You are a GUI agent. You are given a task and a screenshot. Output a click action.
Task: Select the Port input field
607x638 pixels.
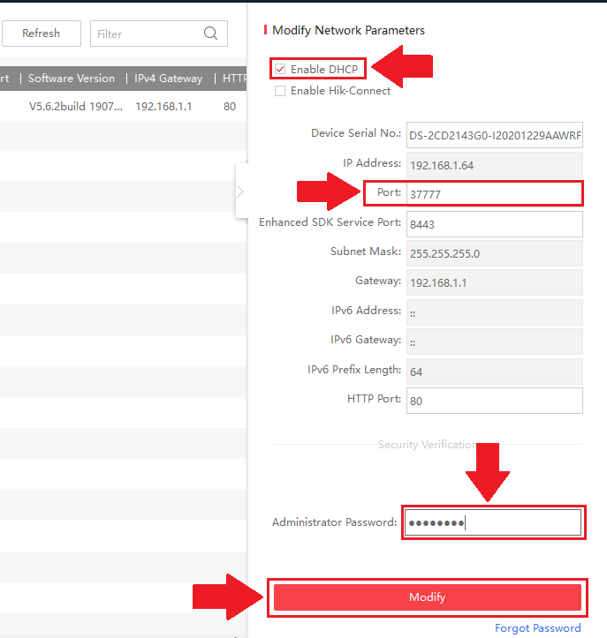click(494, 193)
